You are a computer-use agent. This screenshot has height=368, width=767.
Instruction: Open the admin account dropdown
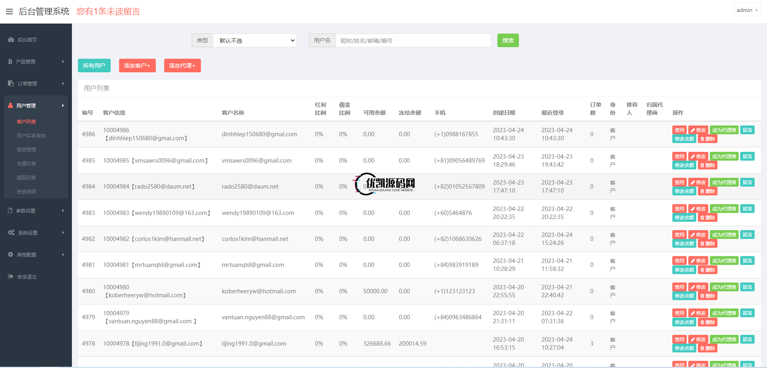(x=747, y=10)
